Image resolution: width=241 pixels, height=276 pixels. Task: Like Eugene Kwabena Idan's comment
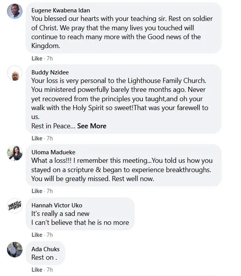tap(37, 59)
